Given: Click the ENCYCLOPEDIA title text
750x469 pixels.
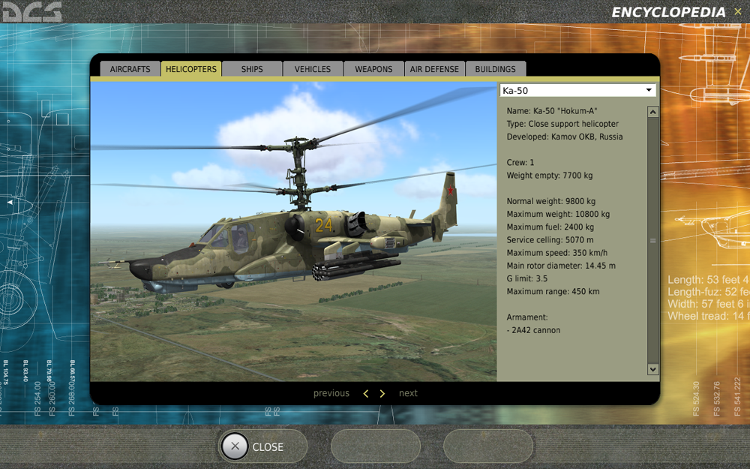Looking at the screenshot, I should click(668, 13).
